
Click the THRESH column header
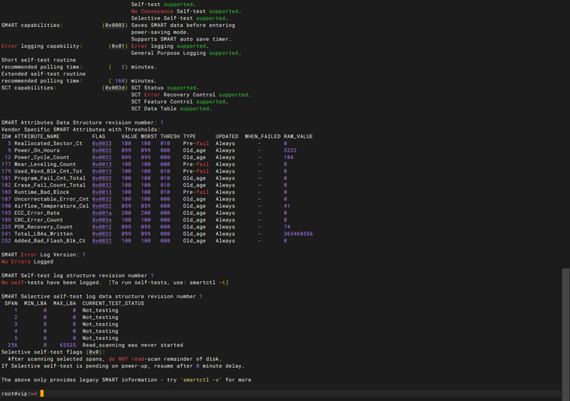[170, 137]
